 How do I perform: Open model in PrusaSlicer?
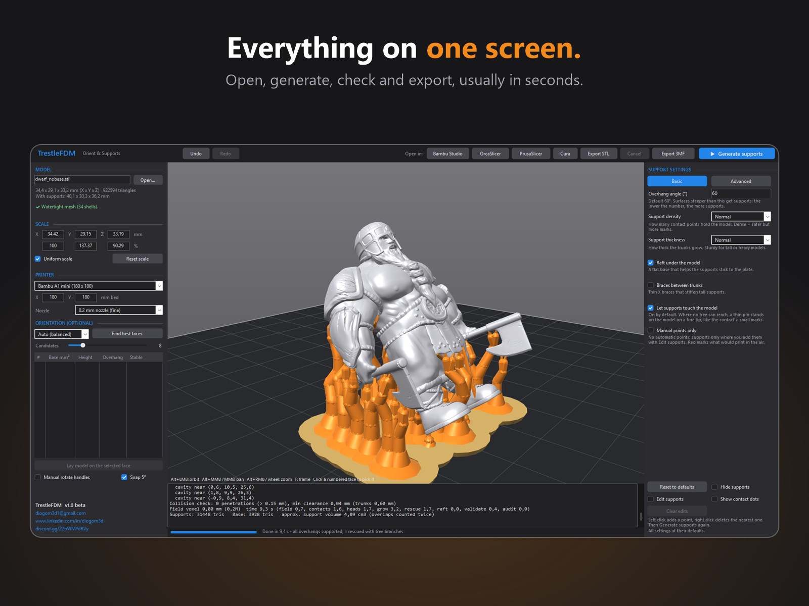click(x=530, y=154)
